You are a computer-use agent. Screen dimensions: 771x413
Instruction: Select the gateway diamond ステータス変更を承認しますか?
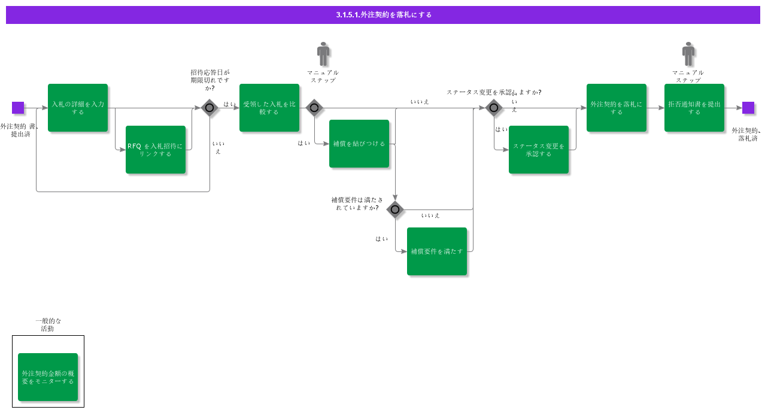pyautogui.click(x=494, y=108)
